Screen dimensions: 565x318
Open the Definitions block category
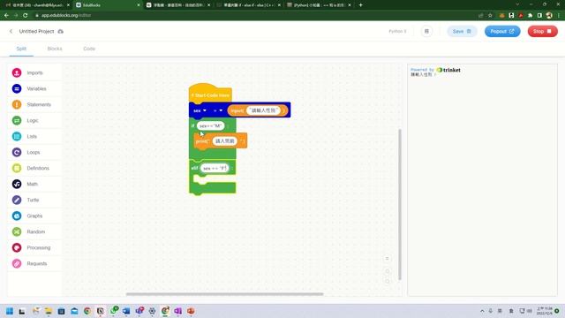coord(34,168)
